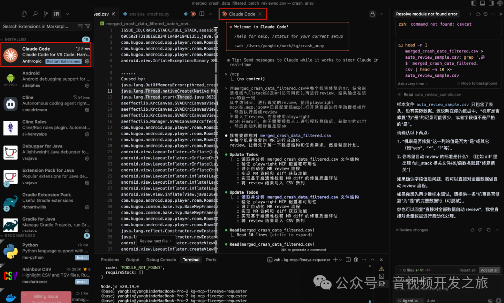This screenshot has height=303, width=504.
Task: Select the Gradle for Java extension entry
Action: pyautogui.click(x=47, y=224)
